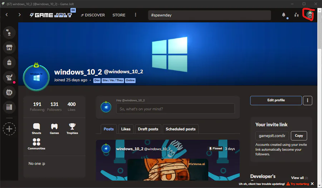This screenshot has height=188, width=322.
Task: Click the @windows_10_2 handle in header
Action: [x=123, y=72]
